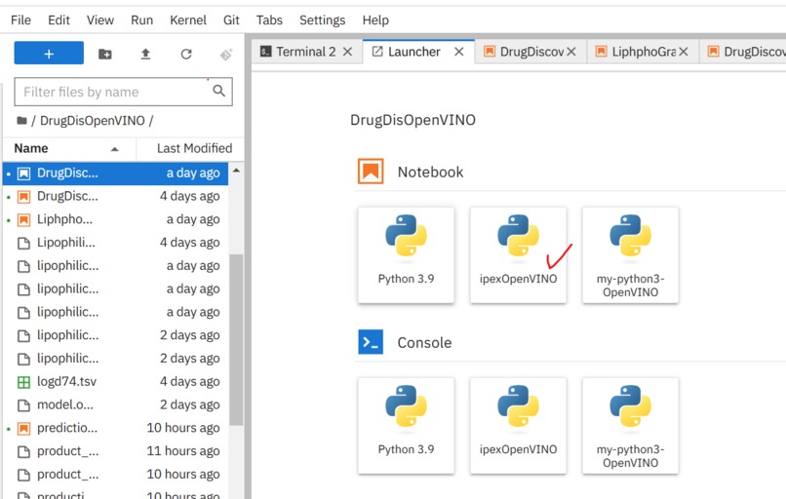This screenshot has width=786, height=499.
Task: Launch Python 3.9 notebook
Action: point(406,255)
